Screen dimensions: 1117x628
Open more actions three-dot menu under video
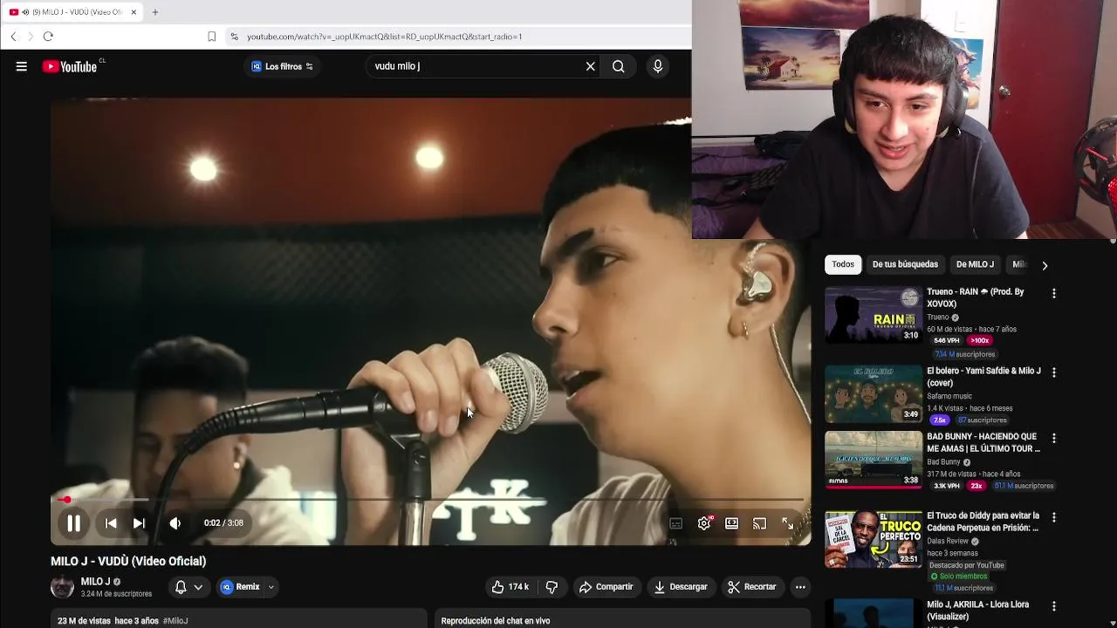click(800, 587)
